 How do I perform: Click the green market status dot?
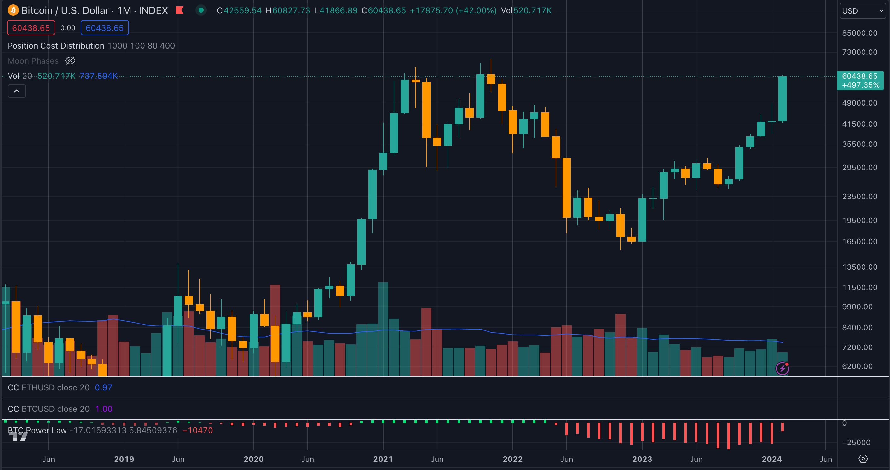point(201,10)
